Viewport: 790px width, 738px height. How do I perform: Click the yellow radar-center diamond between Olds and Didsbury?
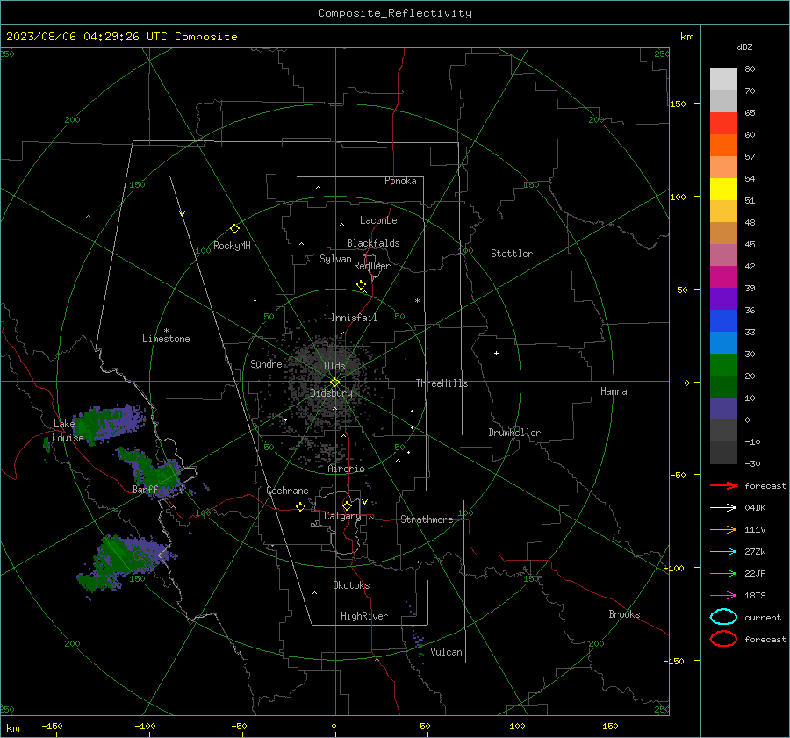[x=334, y=383]
